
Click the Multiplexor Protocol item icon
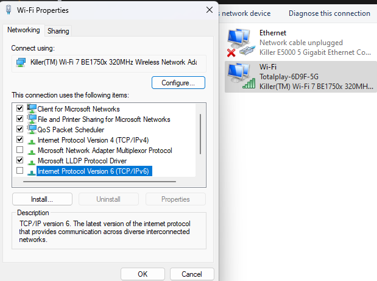[x=32, y=152]
